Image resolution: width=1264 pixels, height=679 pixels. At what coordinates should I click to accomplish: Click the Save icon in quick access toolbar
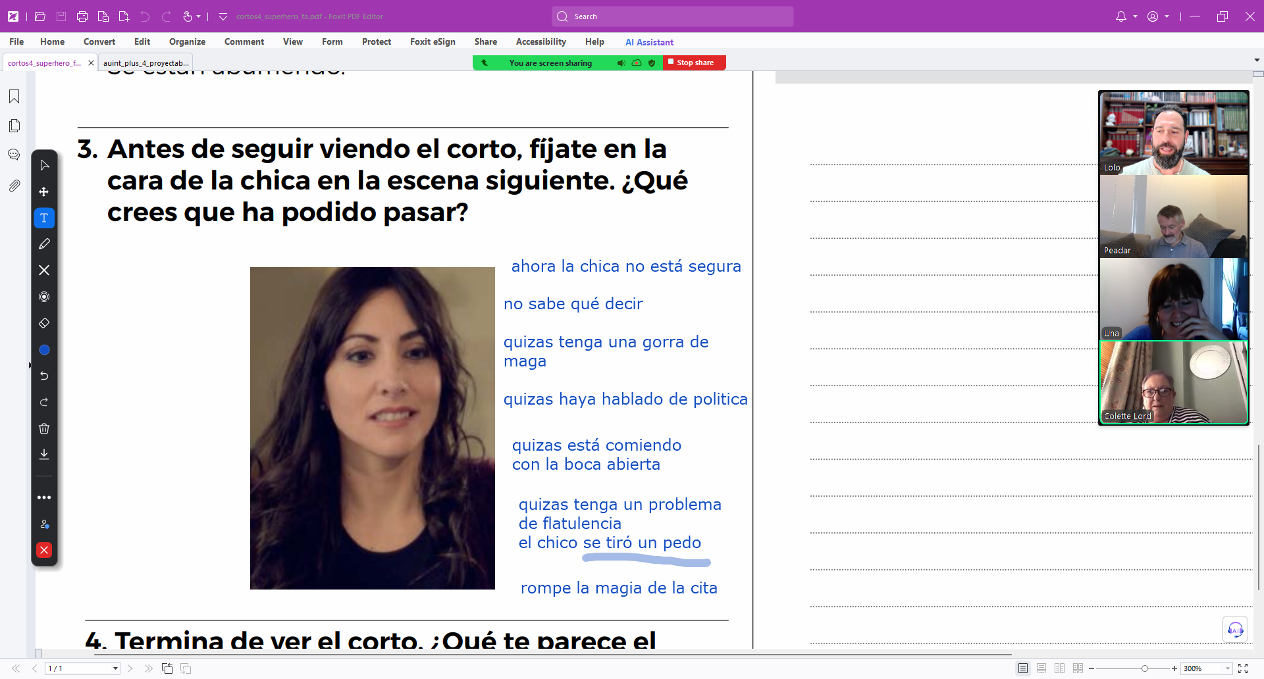coord(61,16)
